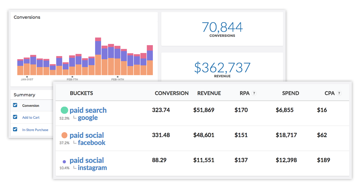Click the 10.4% share label

point(64,168)
